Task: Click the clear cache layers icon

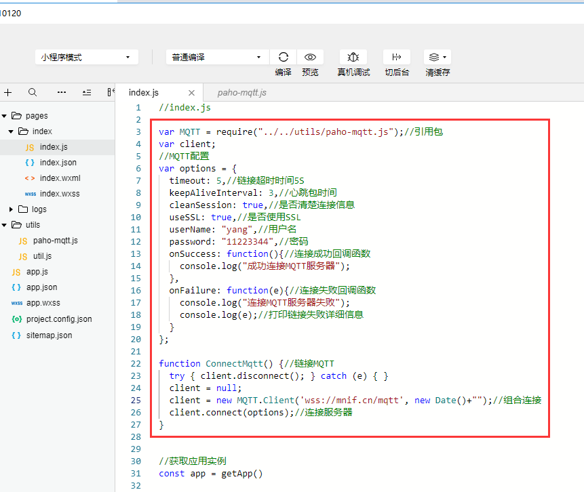Action: (x=434, y=57)
